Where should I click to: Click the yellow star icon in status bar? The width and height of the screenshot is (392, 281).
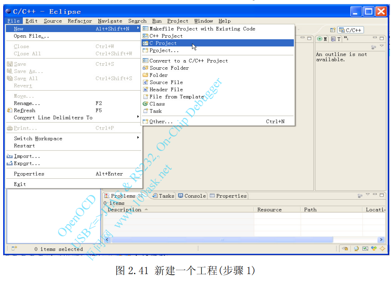[382, 249]
